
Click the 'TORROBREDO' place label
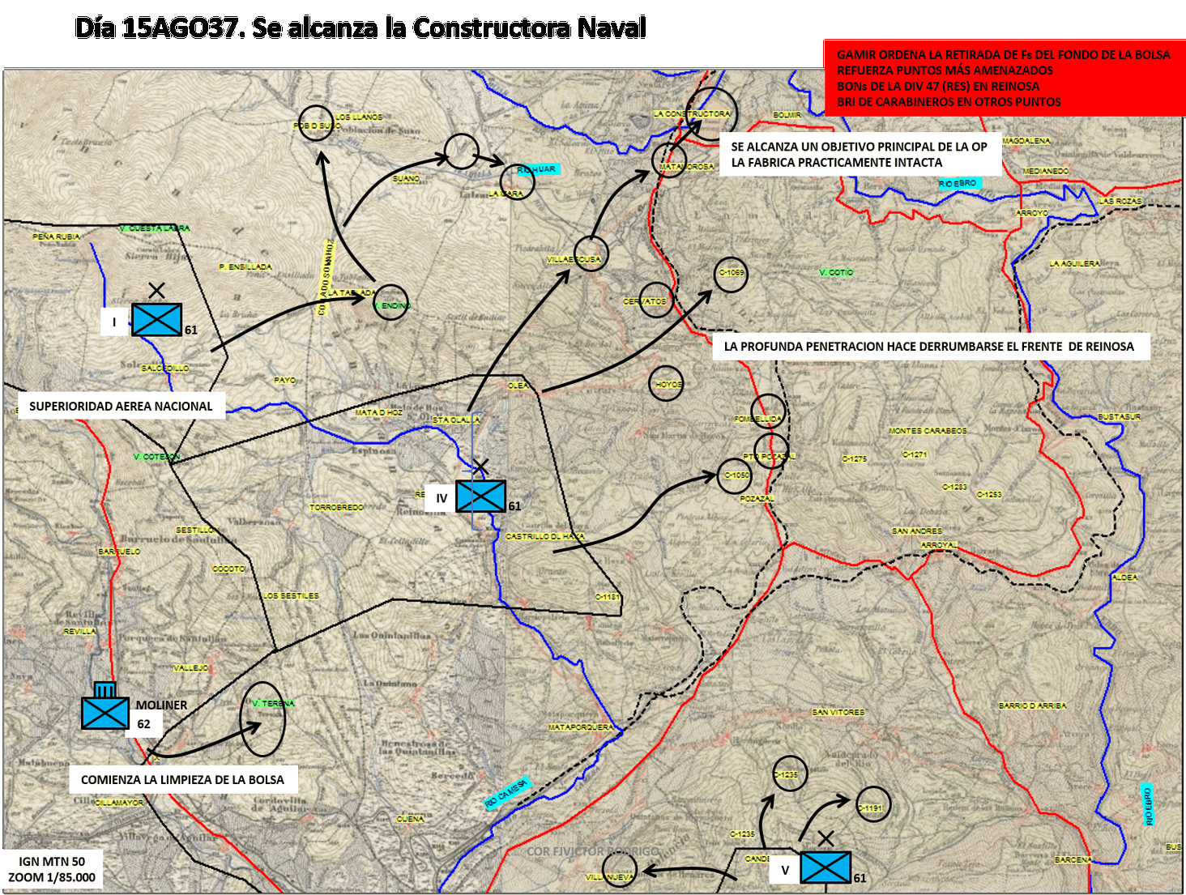(x=337, y=507)
